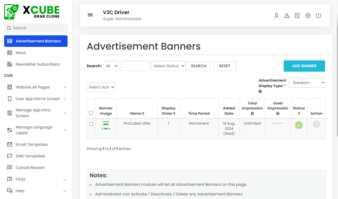Image resolution: width=338 pixels, height=199 pixels.
Task: Open the audit log icon in the header
Action: tap(297, 15)
